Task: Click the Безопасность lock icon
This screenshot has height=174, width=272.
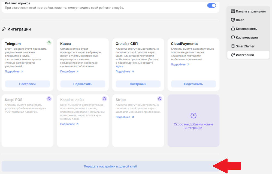Action: 233,28
